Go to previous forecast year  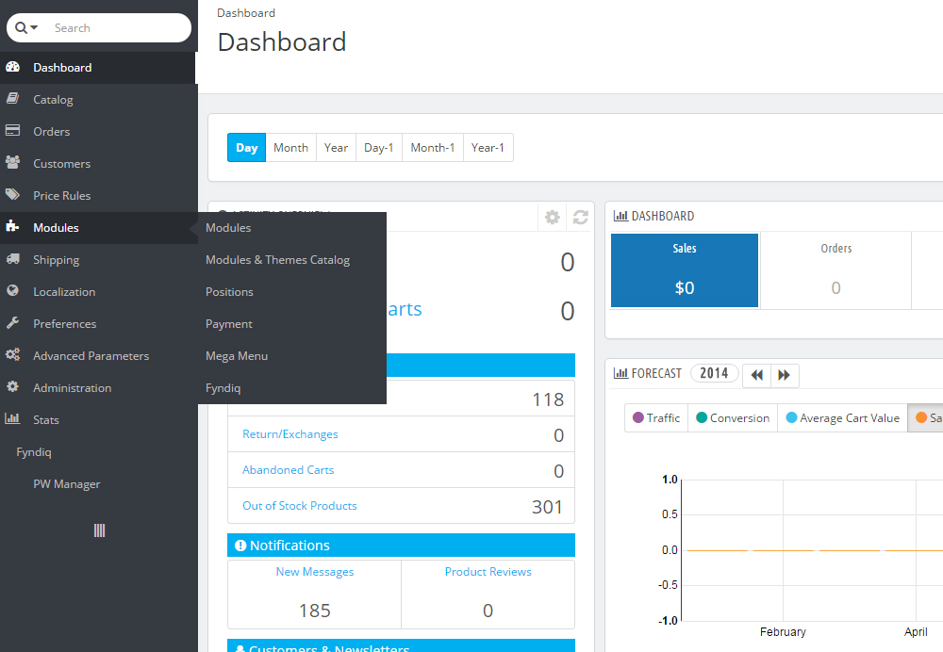coord(756,375)
